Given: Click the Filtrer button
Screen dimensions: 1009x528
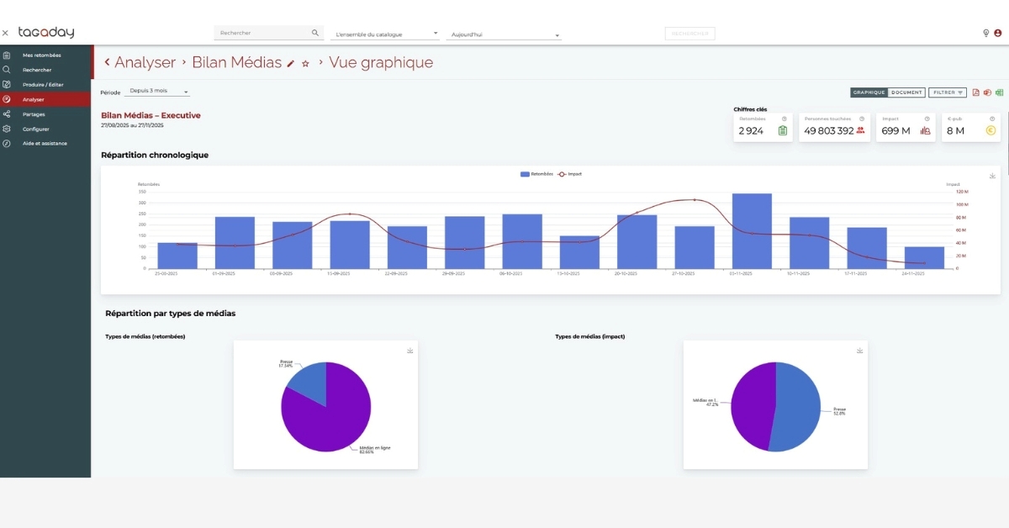Looking at the screenshot, I should tap(948, 92).
